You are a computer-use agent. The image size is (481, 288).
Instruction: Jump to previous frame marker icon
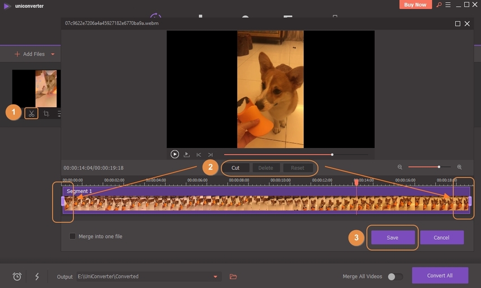point(199,154)
